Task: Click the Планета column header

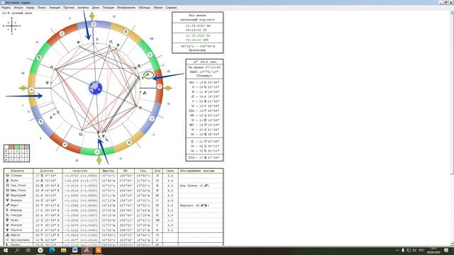Action: point(18,171)
